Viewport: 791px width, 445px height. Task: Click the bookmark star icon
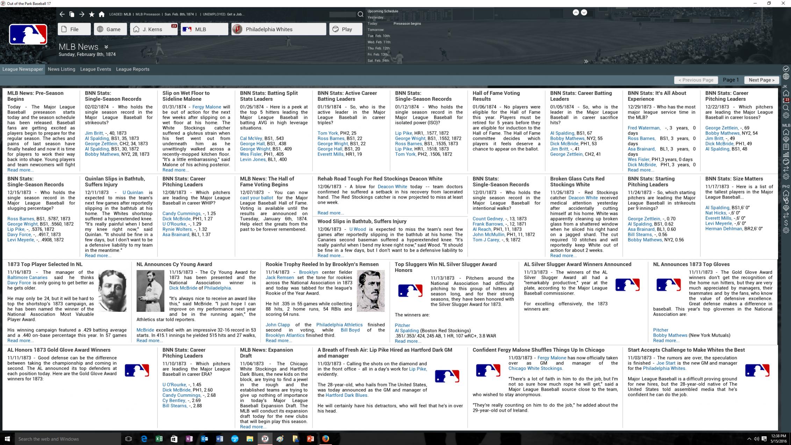[x=92, y=14]
